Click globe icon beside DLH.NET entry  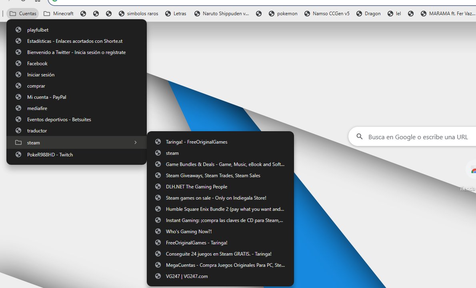[x=158, y=187]
